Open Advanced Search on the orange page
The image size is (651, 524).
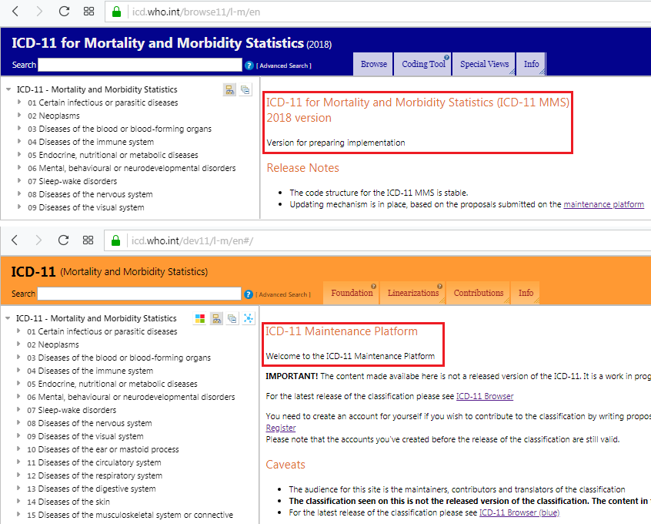pyautogui.click(x=282, y=294)
